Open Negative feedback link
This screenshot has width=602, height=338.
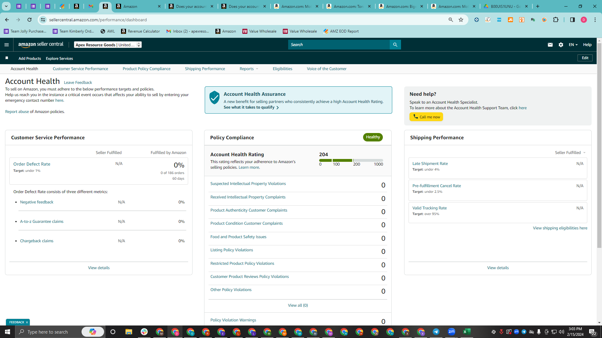37,202
